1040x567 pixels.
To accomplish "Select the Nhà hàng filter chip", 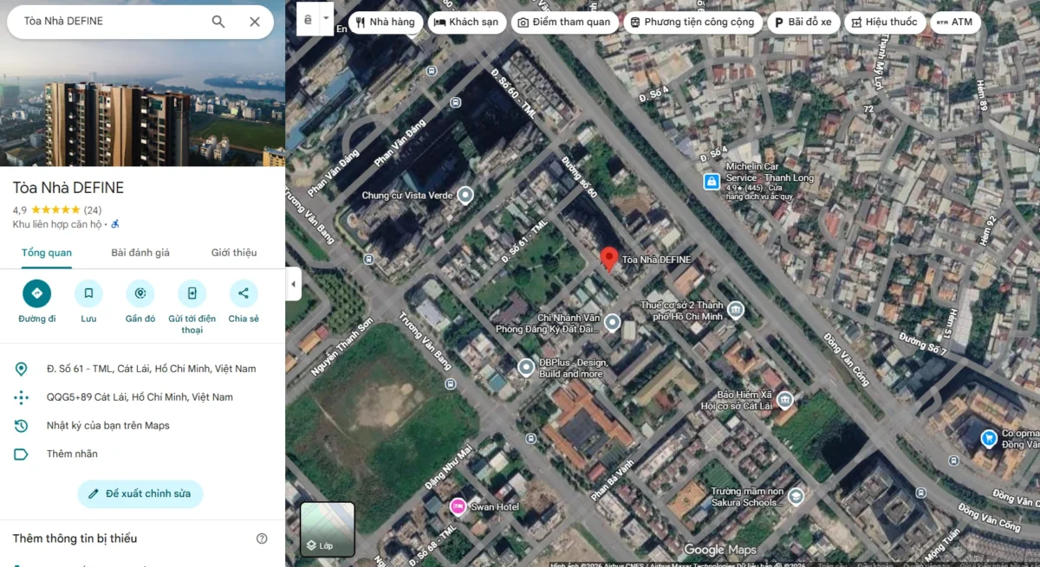I will [x=386, y=23].
